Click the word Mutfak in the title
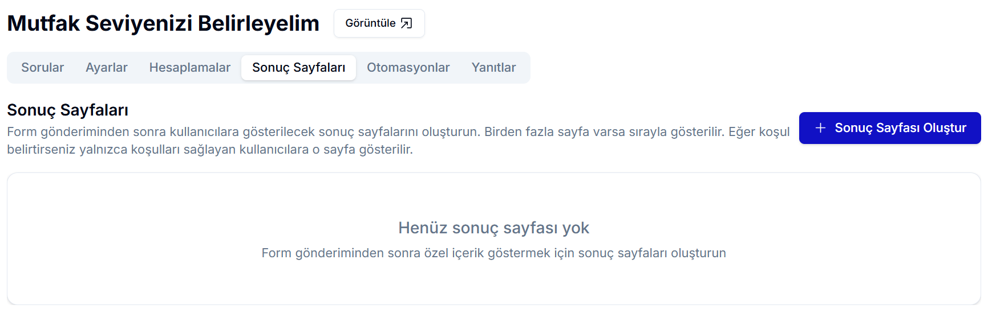 coord(43,23)
